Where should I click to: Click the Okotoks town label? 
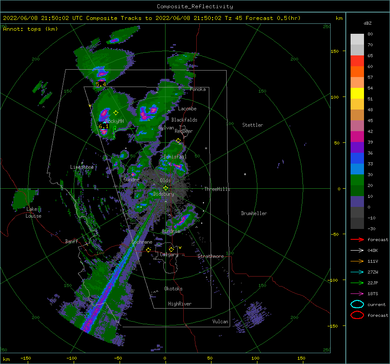pos(173,289)
